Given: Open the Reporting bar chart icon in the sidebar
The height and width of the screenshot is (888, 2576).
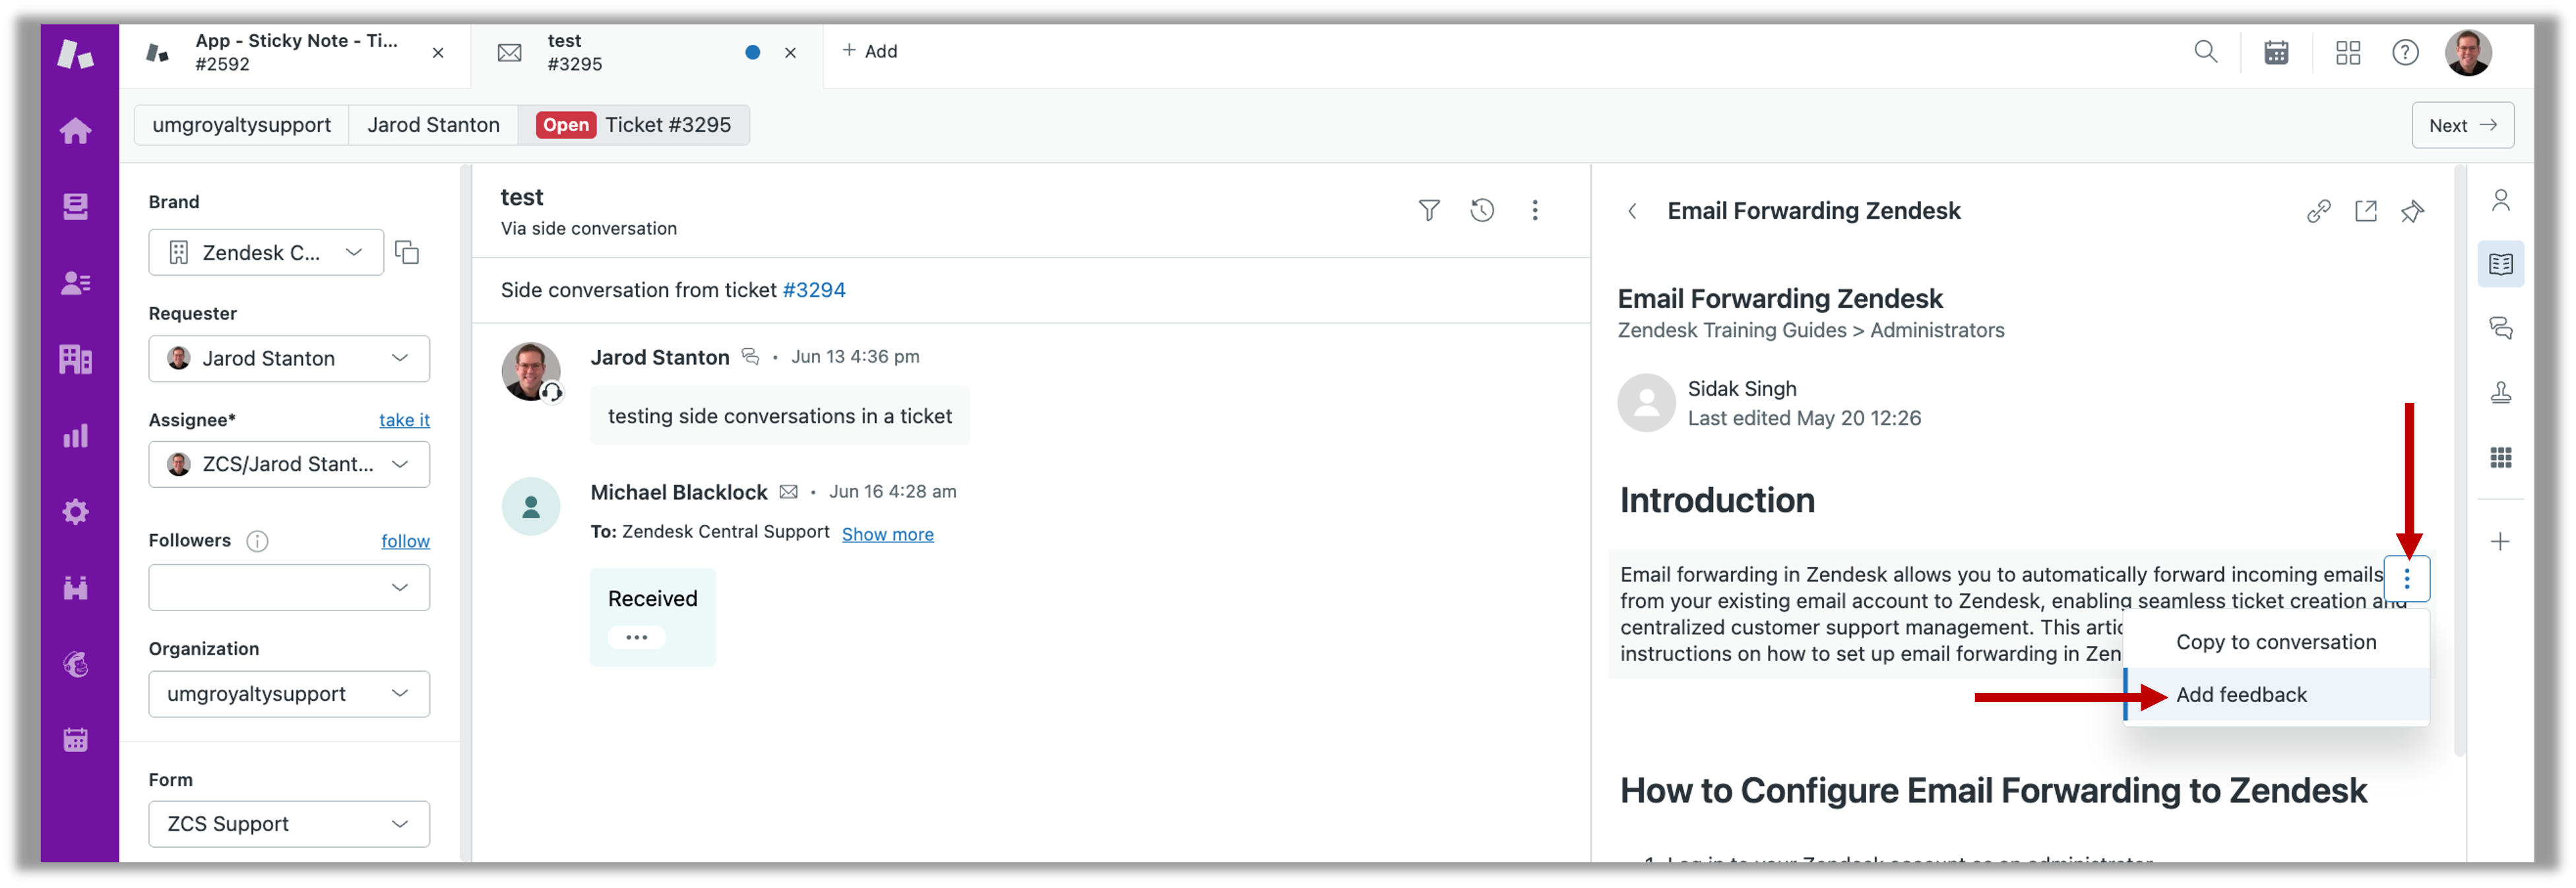Looking at the screenshot, I should (x=75, y=436).
